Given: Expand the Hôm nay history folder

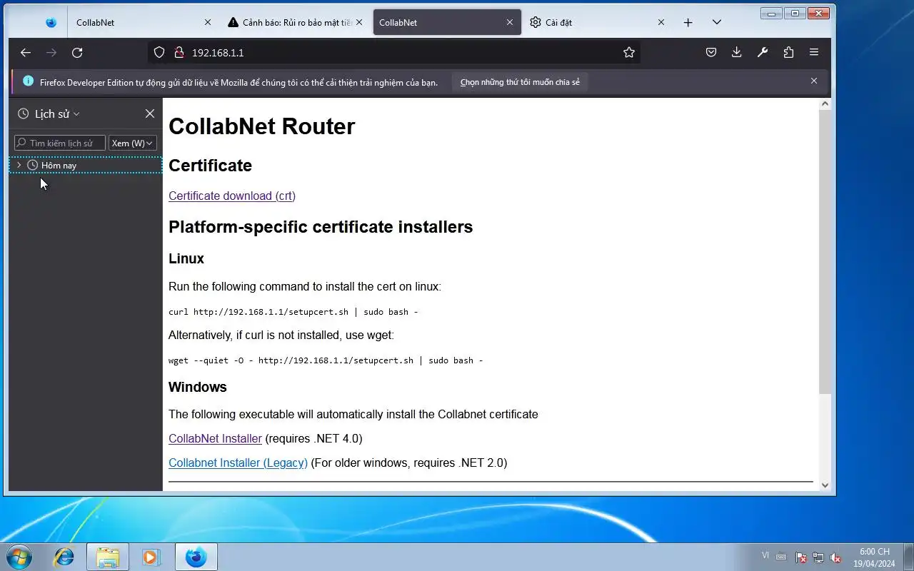Looking at the screenshot, I should tap(19, 165).
